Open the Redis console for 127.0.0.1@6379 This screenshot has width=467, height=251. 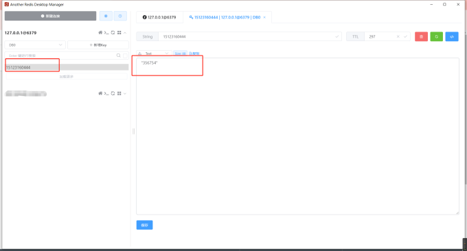pyautogui.click(x=106, y=33)
